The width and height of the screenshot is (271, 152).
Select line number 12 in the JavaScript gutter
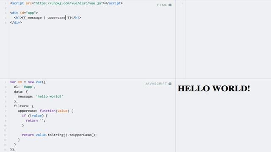(x=5, y=135)
